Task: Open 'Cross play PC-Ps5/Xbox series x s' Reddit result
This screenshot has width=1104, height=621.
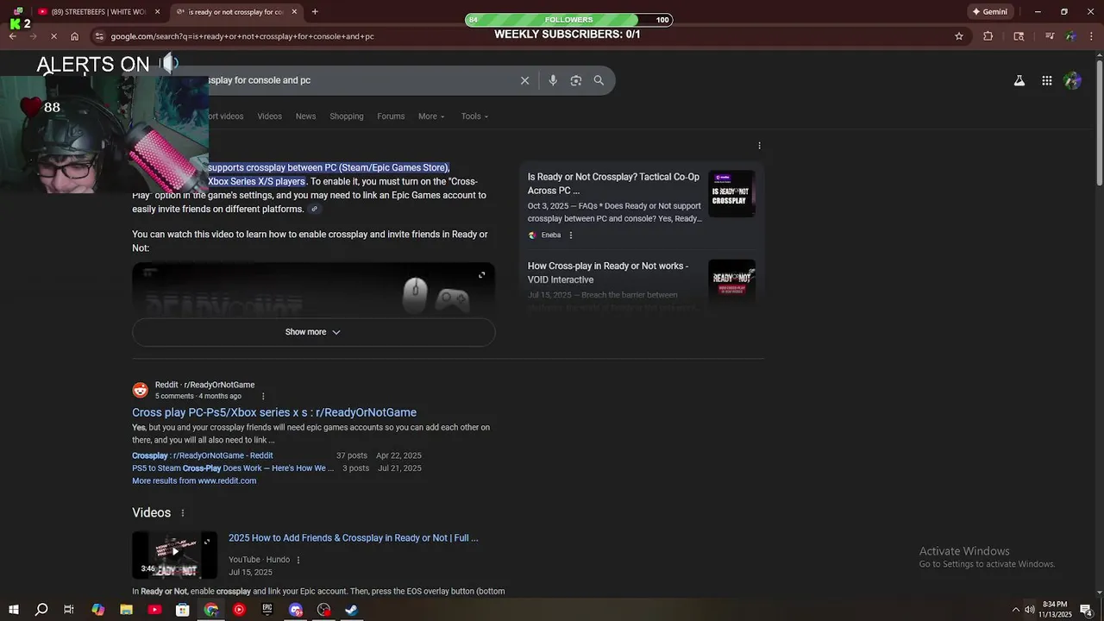Action: tap(274, 412)
